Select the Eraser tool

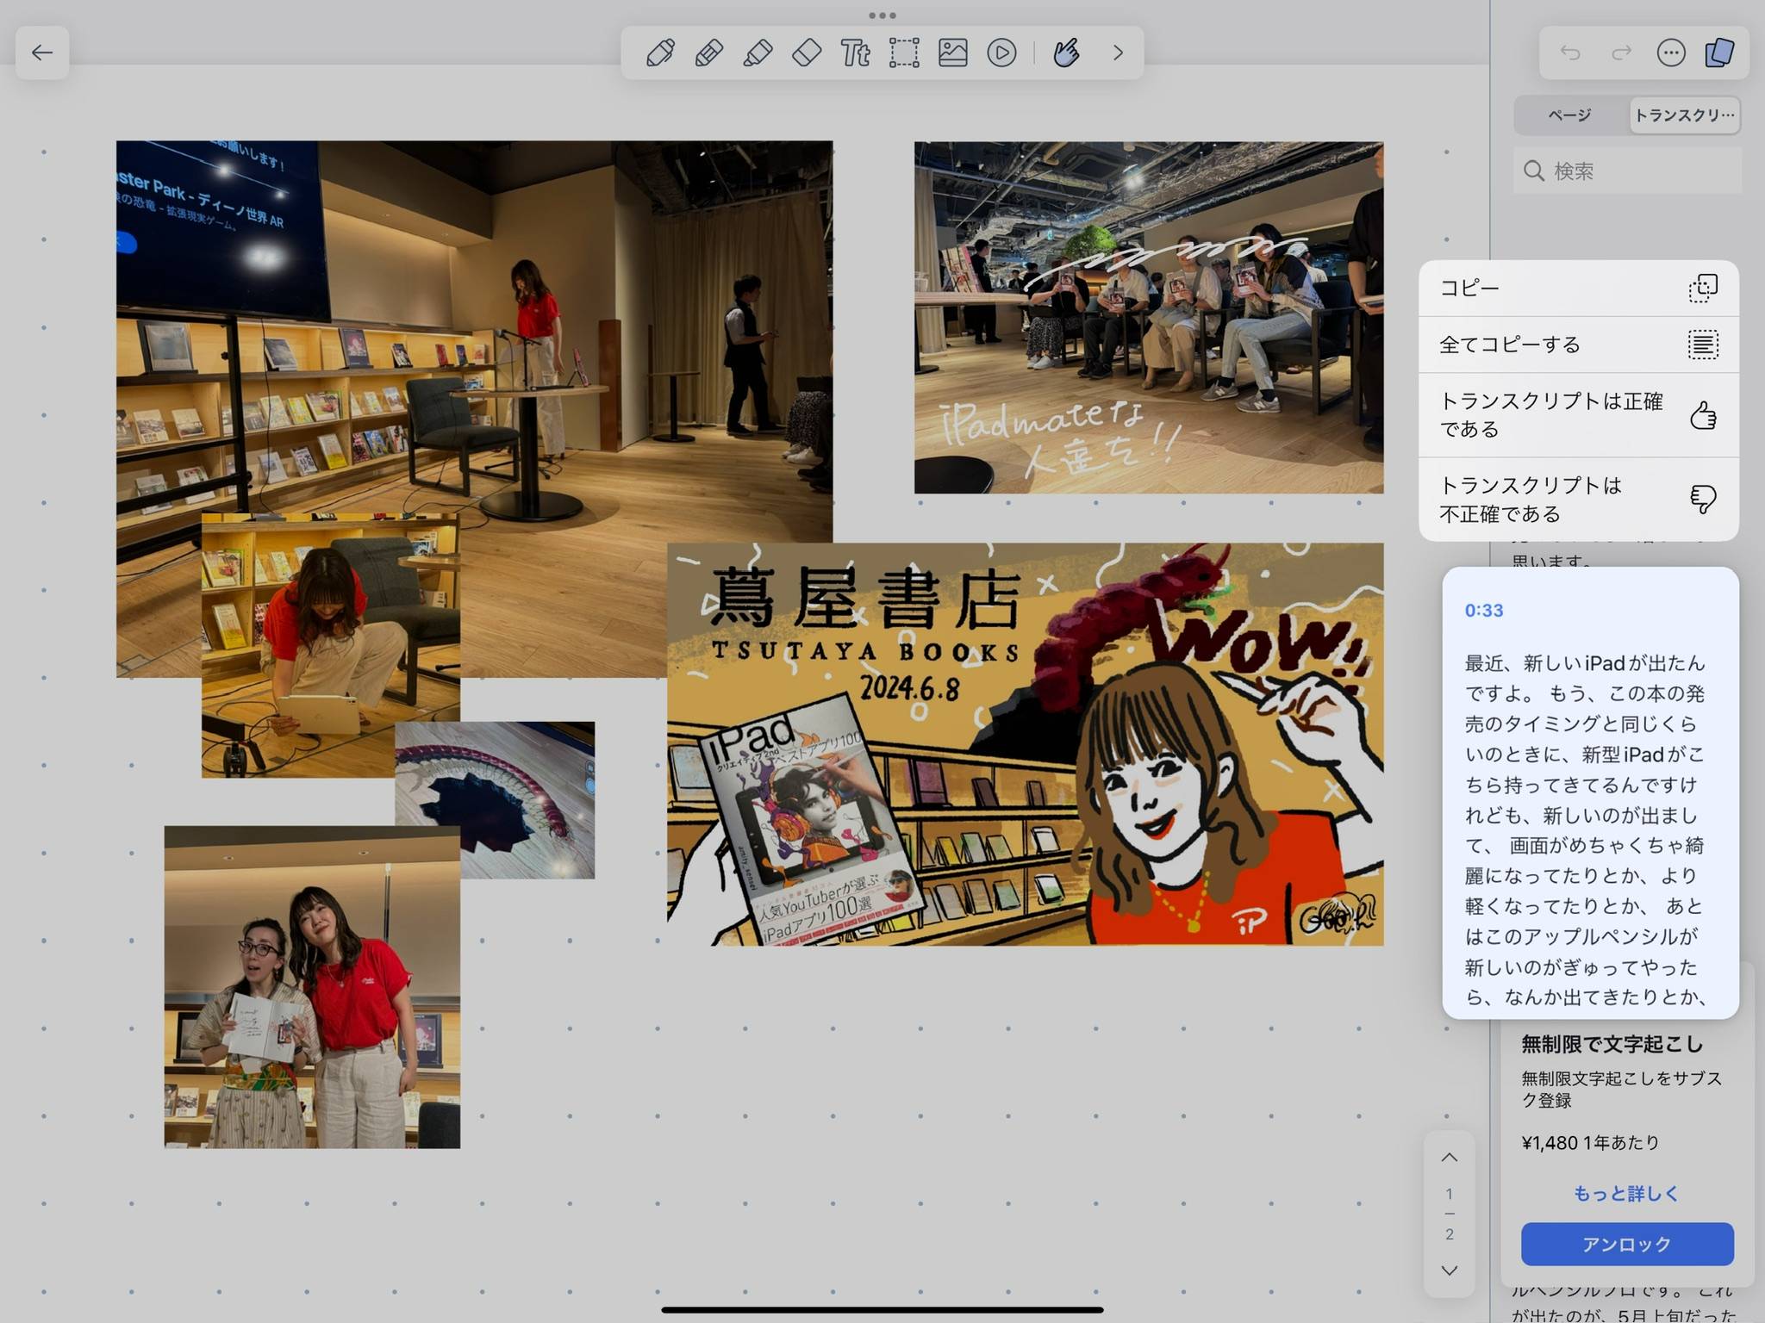(807, 53)
